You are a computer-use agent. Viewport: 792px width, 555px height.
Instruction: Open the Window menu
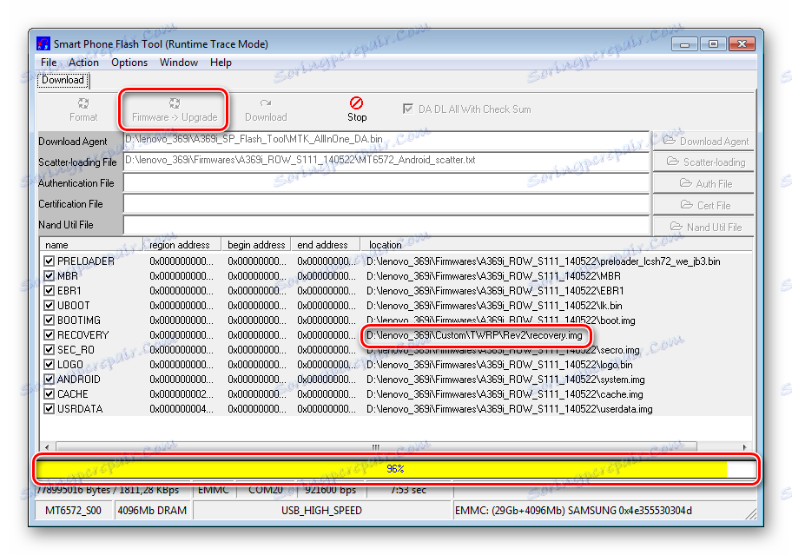[x=179, y=63]
